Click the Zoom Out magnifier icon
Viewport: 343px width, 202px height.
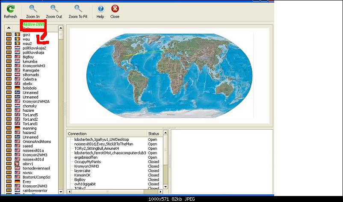point(54,9)
